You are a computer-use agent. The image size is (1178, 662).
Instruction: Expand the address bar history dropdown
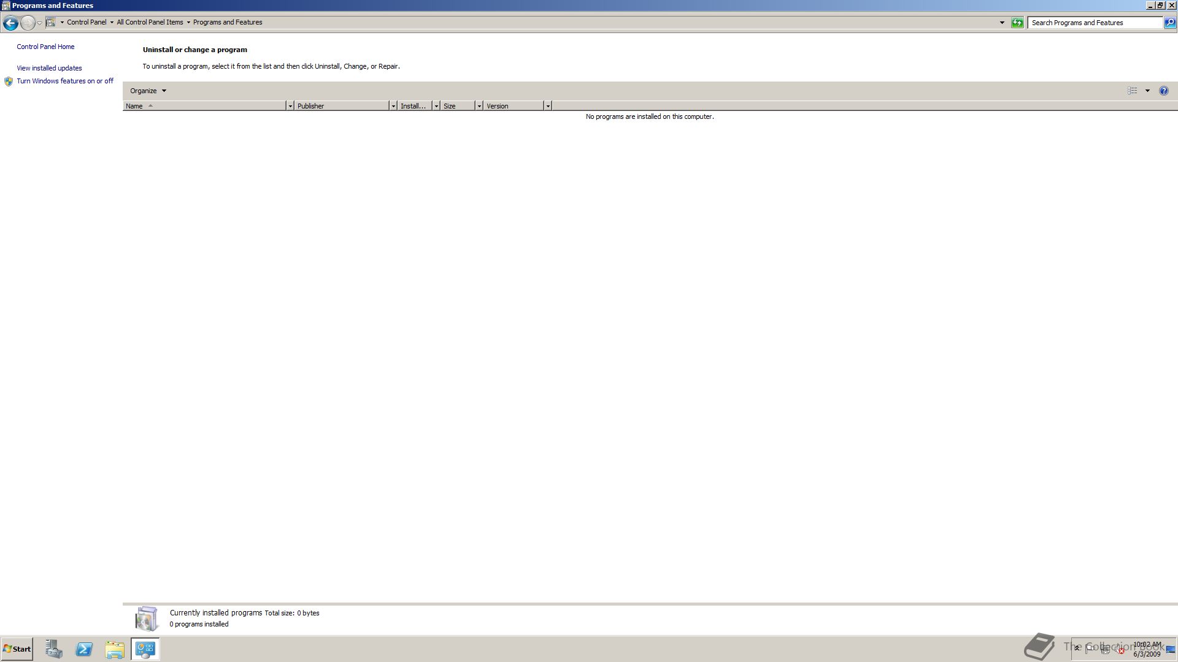click(1002, 23)
